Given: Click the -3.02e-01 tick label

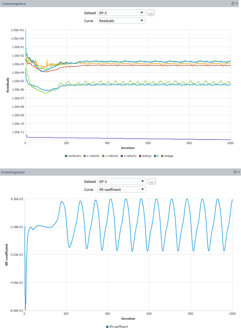Looking at the screenshot, I should [x=17, y=255].
